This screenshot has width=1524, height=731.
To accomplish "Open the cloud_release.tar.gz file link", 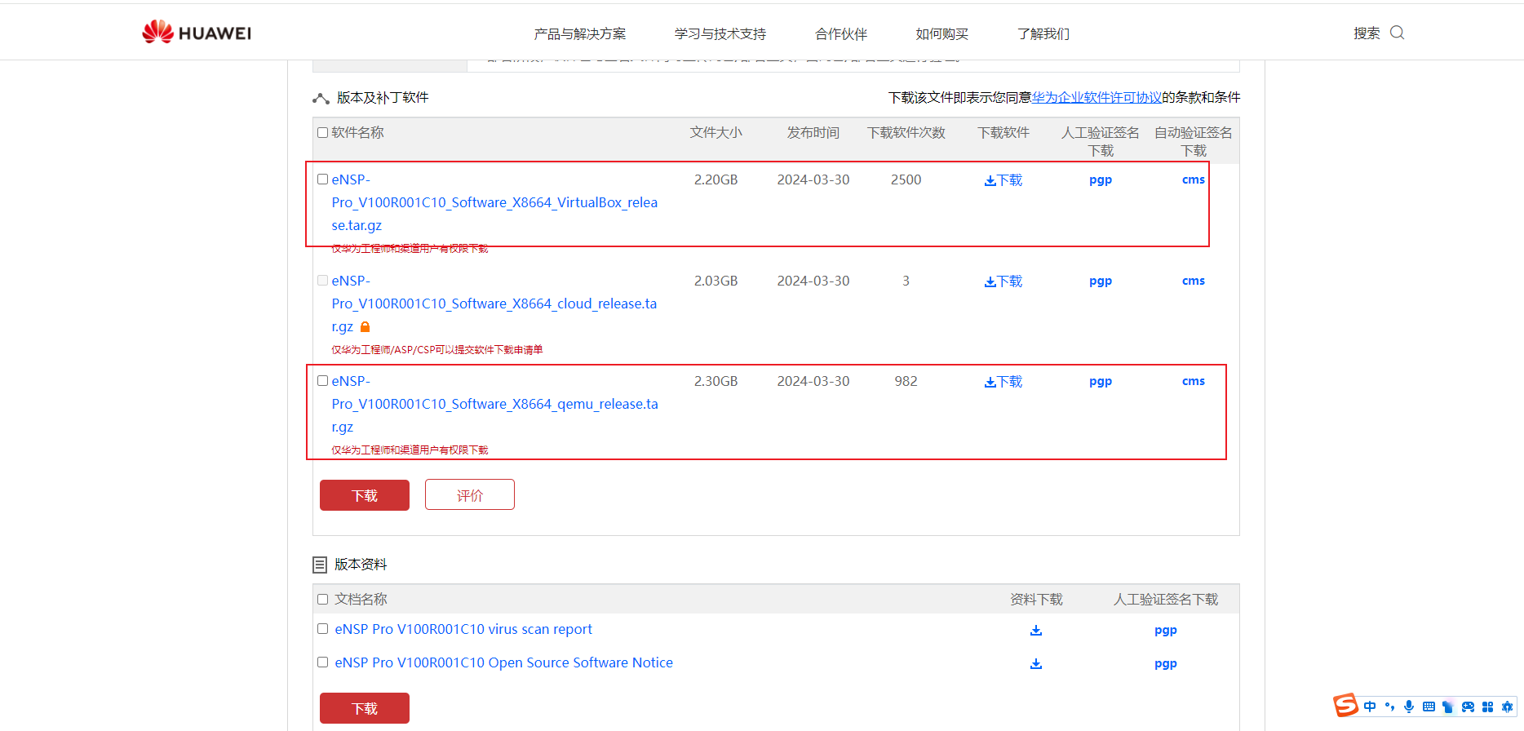I will click(494, 303).
